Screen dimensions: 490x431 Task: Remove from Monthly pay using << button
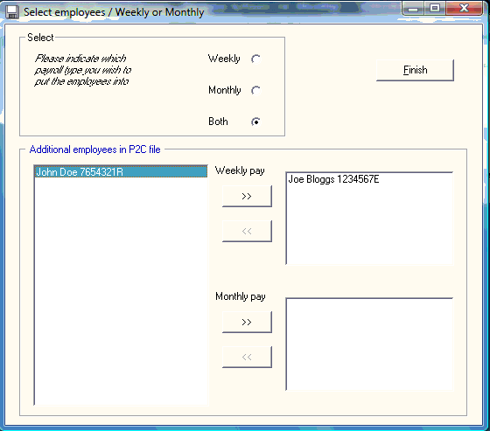247,357
